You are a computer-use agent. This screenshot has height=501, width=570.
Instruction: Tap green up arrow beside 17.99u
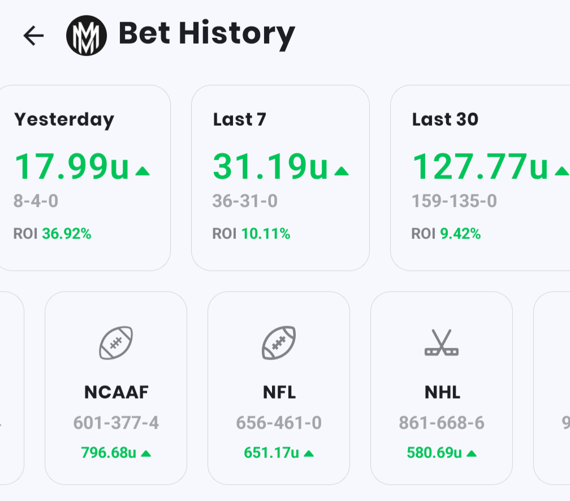(x=142, y=170)
